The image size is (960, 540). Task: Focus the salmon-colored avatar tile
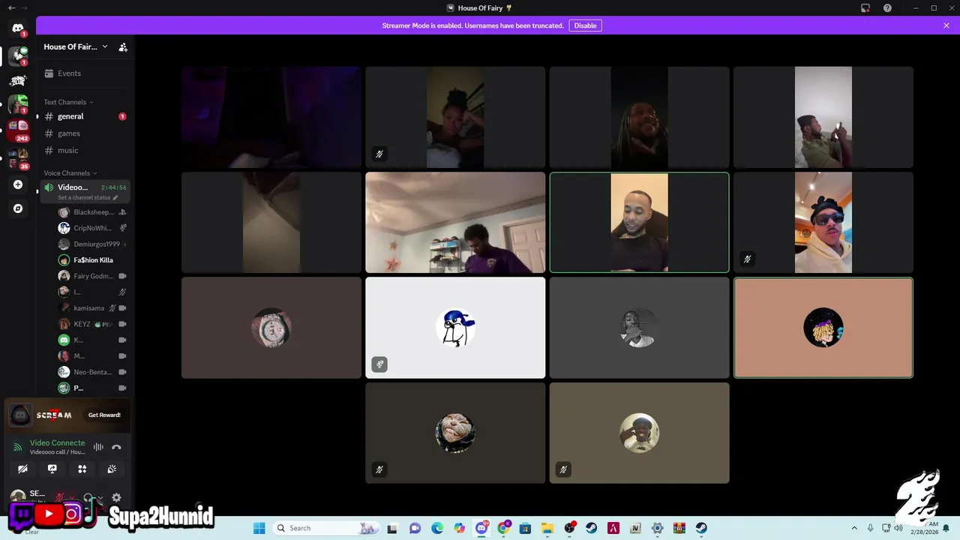coord(823,328)
